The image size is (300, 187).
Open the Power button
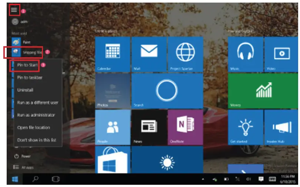(22, 156)
